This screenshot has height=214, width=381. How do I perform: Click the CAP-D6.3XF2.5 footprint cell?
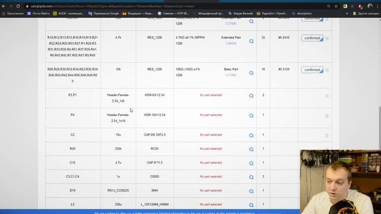click(155, 135)
